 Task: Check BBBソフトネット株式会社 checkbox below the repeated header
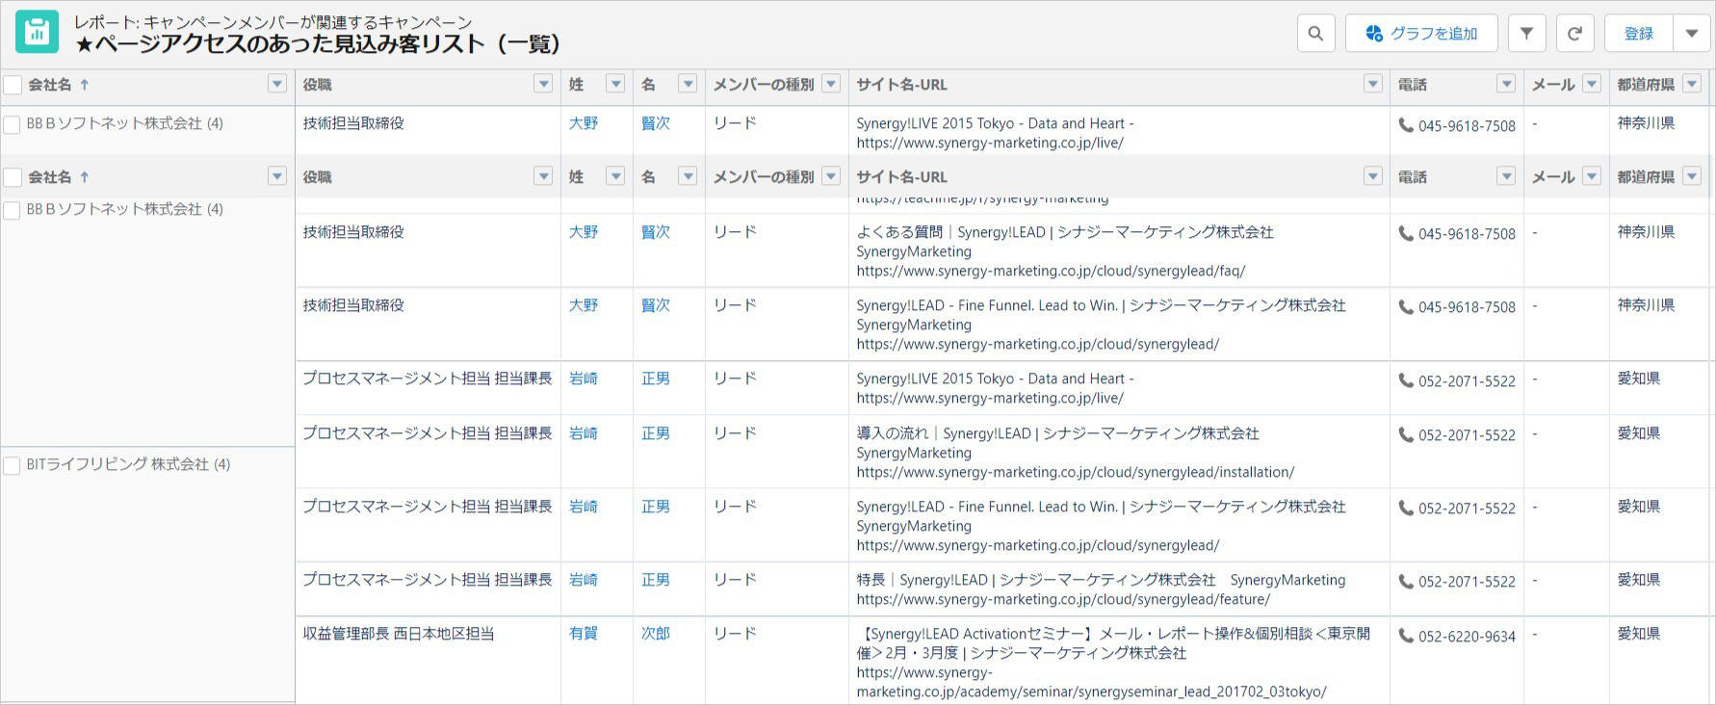tap(13, 210)
